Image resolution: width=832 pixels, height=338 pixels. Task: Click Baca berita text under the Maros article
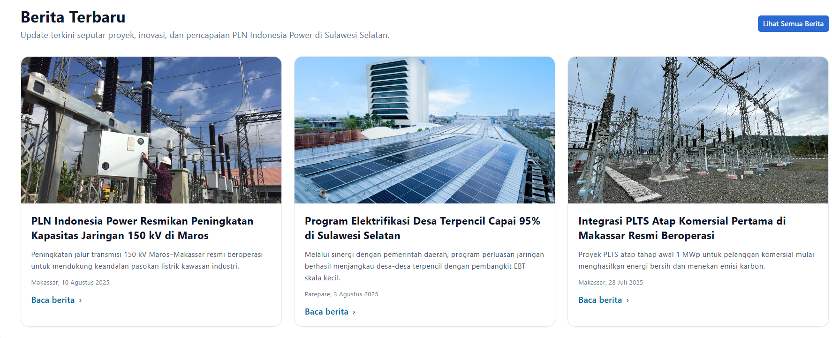(53, 300)
